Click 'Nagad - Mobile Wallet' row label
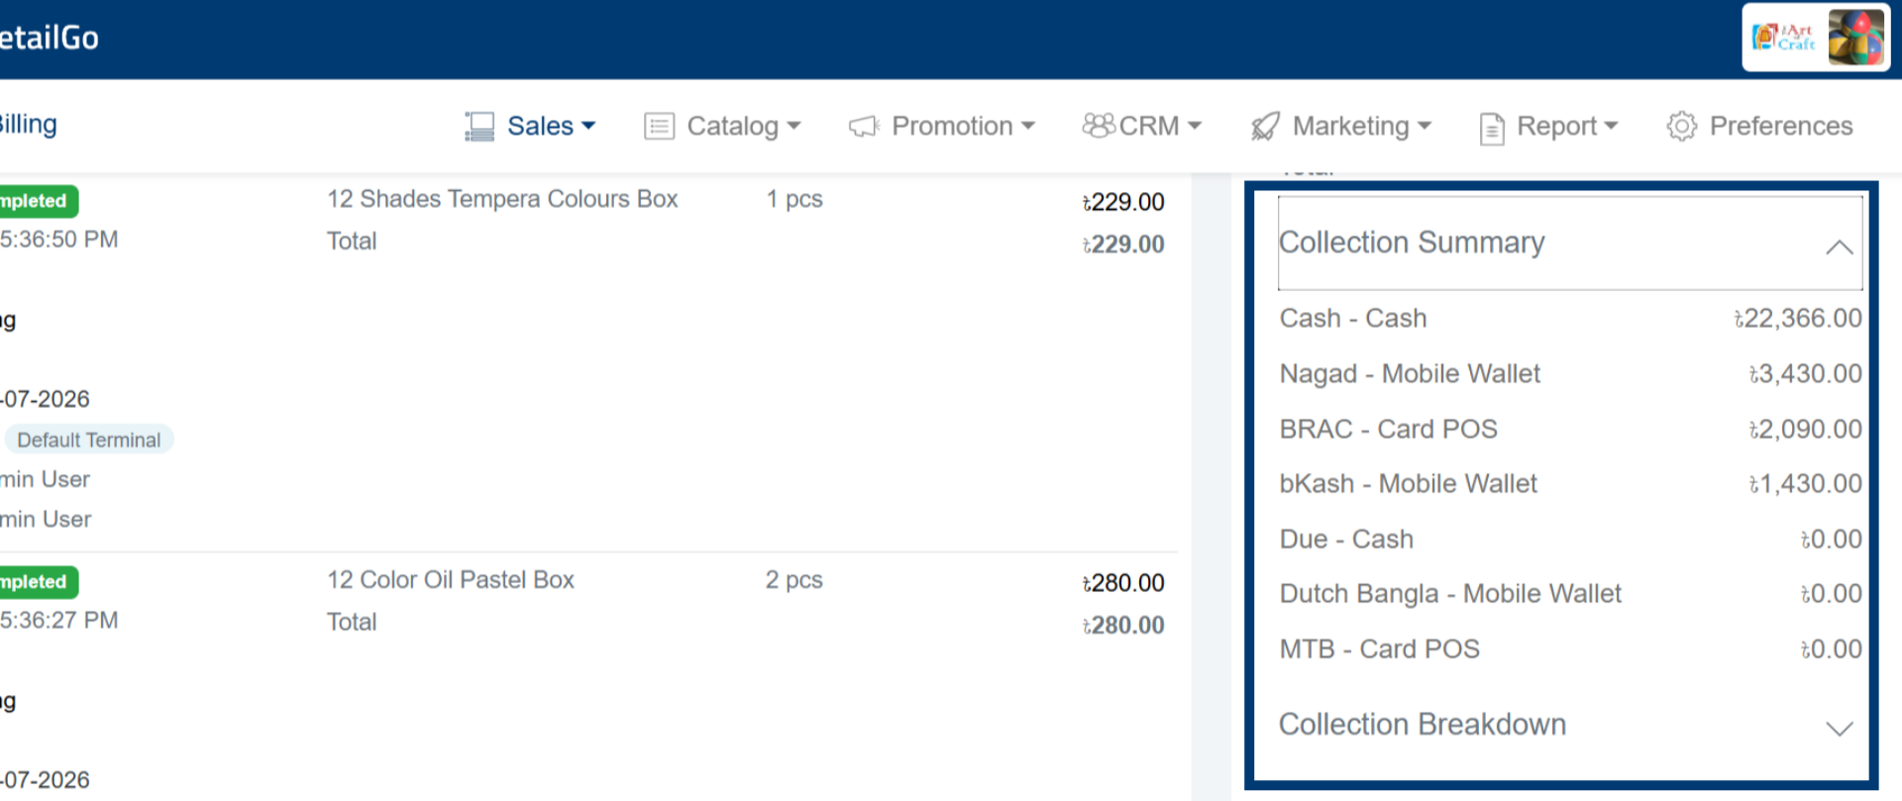The width and height of the screenshot is (1902, 801). (x=1410, y=374)
